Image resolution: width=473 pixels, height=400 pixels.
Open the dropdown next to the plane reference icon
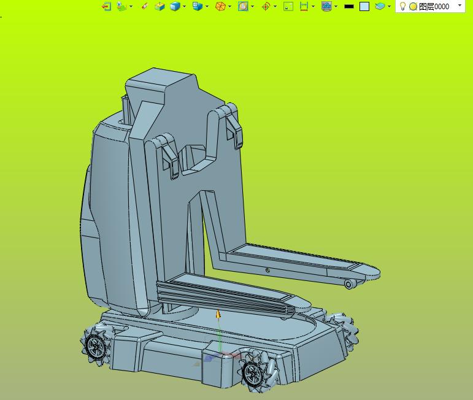[x=131, y=6]
